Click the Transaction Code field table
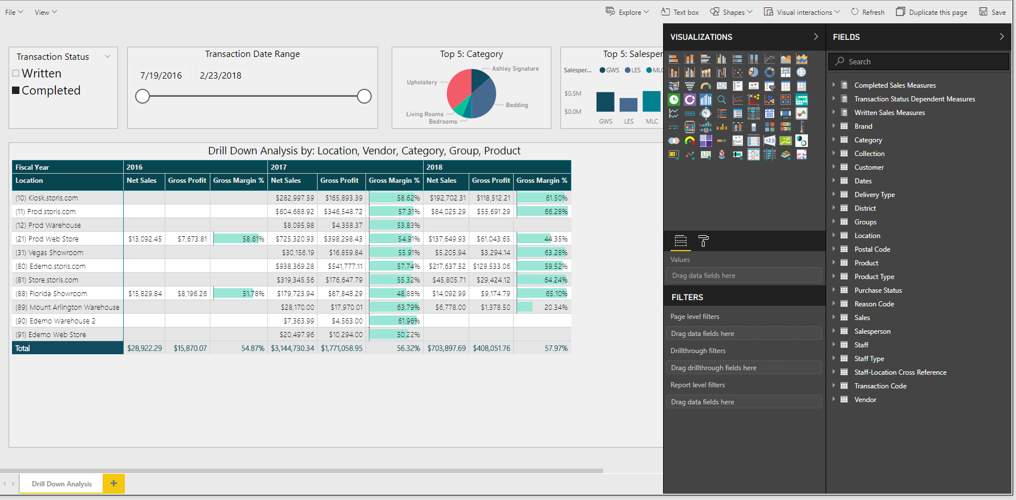 (x=880, y=386)
